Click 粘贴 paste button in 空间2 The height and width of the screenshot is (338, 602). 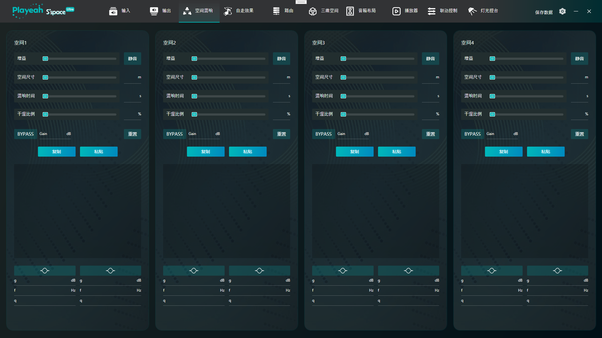tap(248, 152)
